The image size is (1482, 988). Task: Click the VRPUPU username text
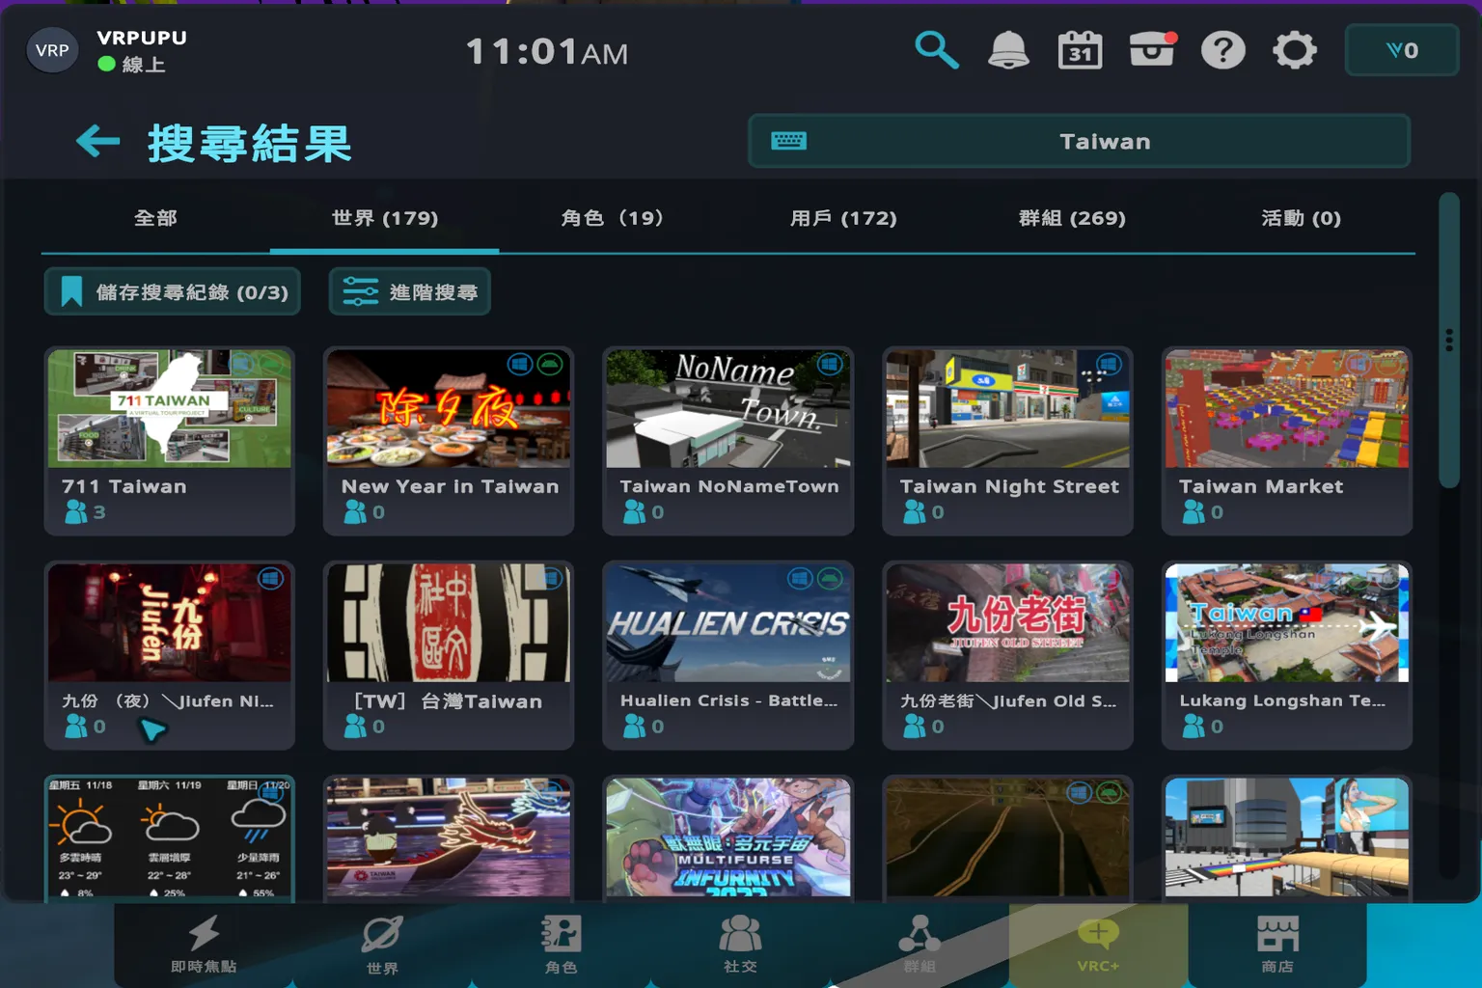point(142,38)
